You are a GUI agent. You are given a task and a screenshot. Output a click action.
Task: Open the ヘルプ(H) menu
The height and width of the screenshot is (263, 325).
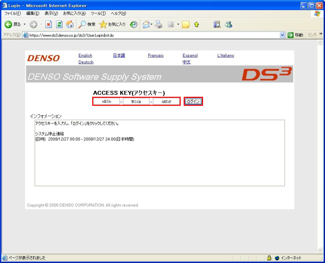click(118, 13)
